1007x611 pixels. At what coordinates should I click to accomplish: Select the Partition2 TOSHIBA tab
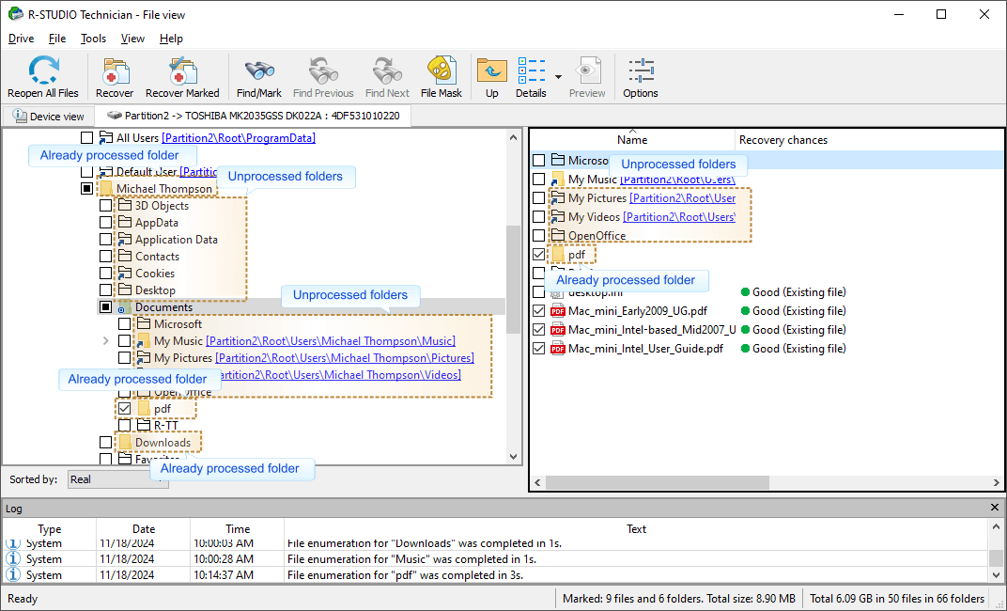coord(253,116)
